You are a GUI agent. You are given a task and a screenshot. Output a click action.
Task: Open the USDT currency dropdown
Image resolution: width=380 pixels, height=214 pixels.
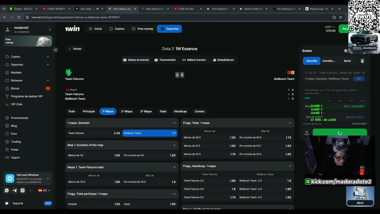(x=330, y=27)
